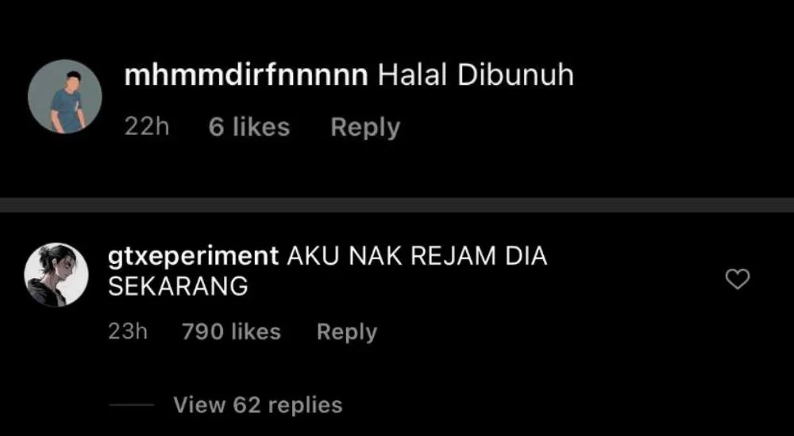Visit the mhmmdirfnnnnn username link
This screenshot has width=794, height=436.
point(246,76)
